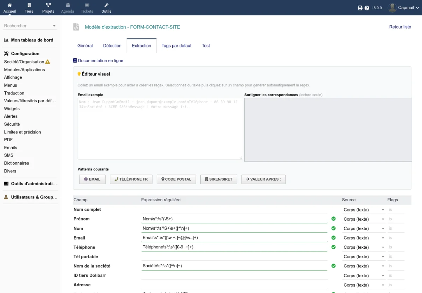Screen dimensions: 422x293
Task: Click the Nom de la société regex field
Action: (234, 266)
